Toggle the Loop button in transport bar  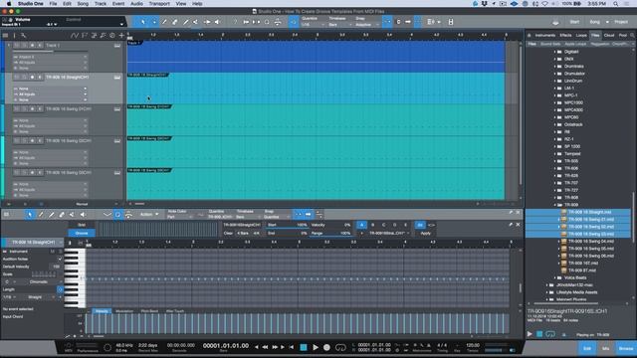tap(340, 347)
